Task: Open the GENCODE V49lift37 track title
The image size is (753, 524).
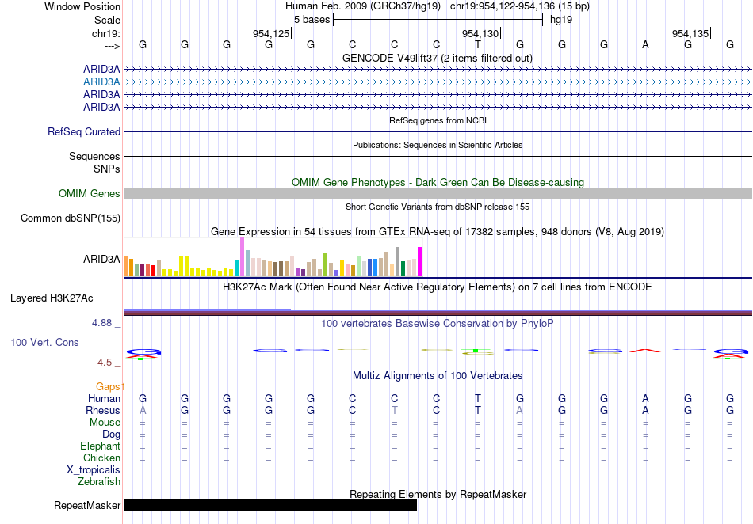Action: click(x=437, y=58)
